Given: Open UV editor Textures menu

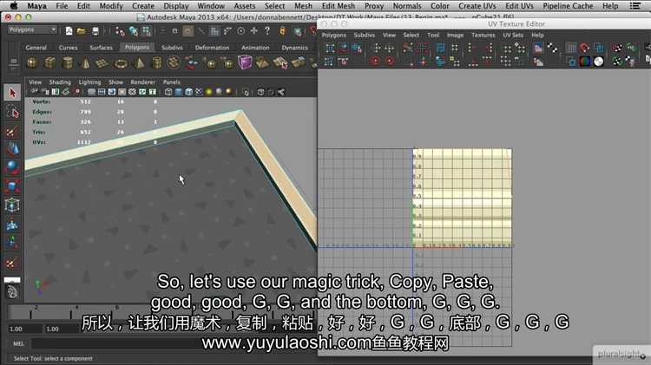Looking at the screenshot, I should point(483,36).
